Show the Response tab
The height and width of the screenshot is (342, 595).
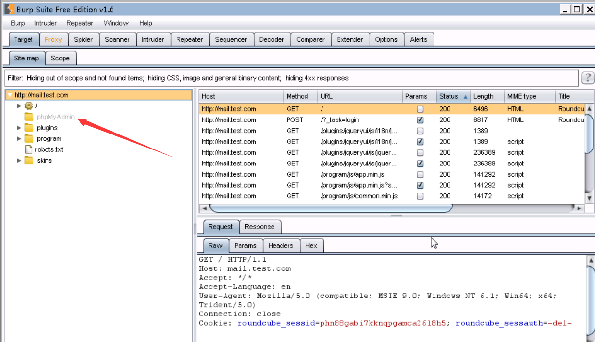(259, 227)
